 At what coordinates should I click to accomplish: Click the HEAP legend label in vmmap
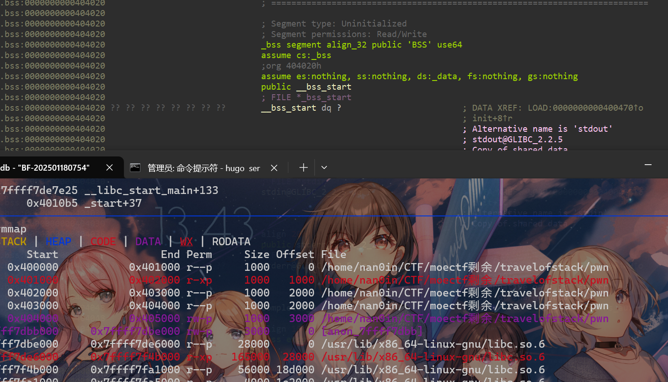pos(59,242)
